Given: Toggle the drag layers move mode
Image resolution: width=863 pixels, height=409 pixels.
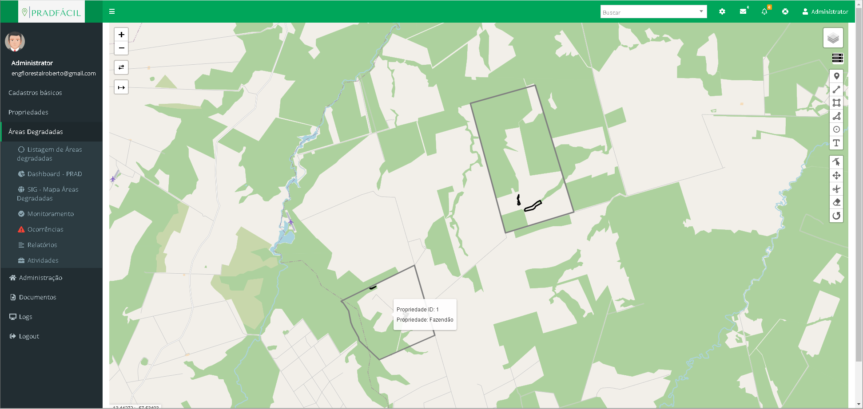Looking at the screenshot, I should [836, 176].
